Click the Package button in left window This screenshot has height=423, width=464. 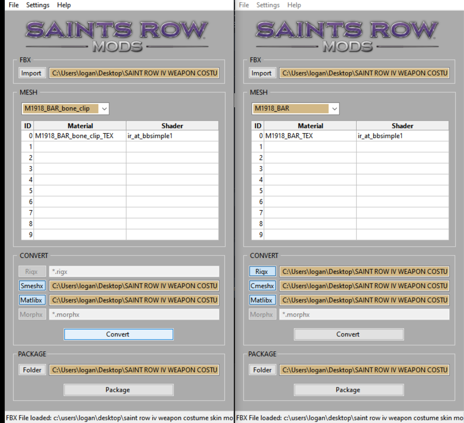coord(119,390)
